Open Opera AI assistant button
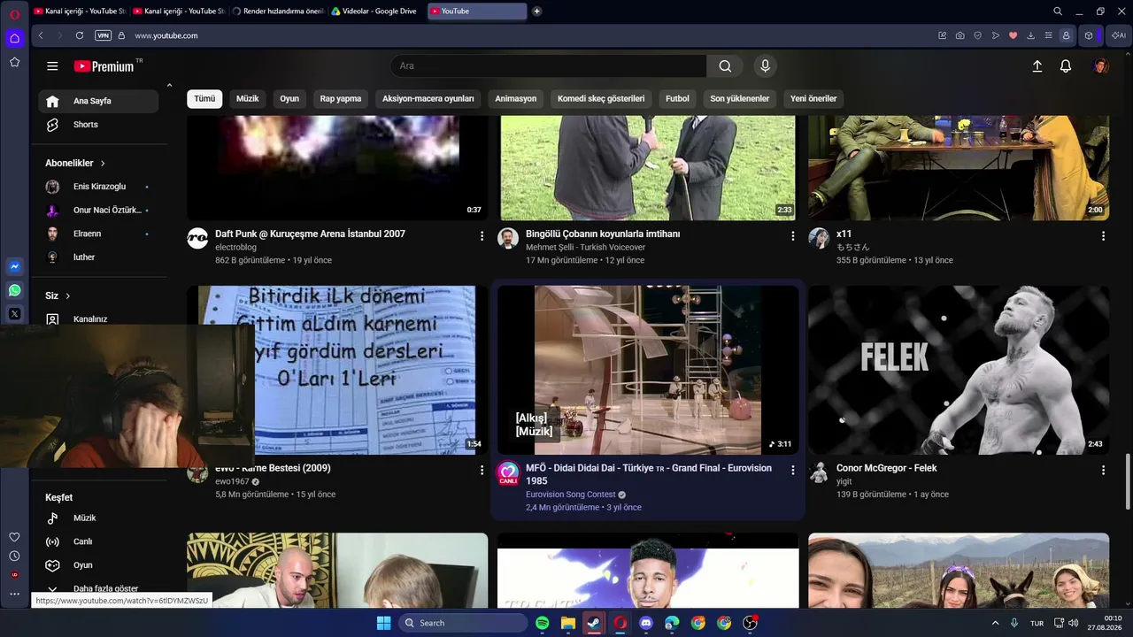 pyautogui.click(x=1120, y=35)
